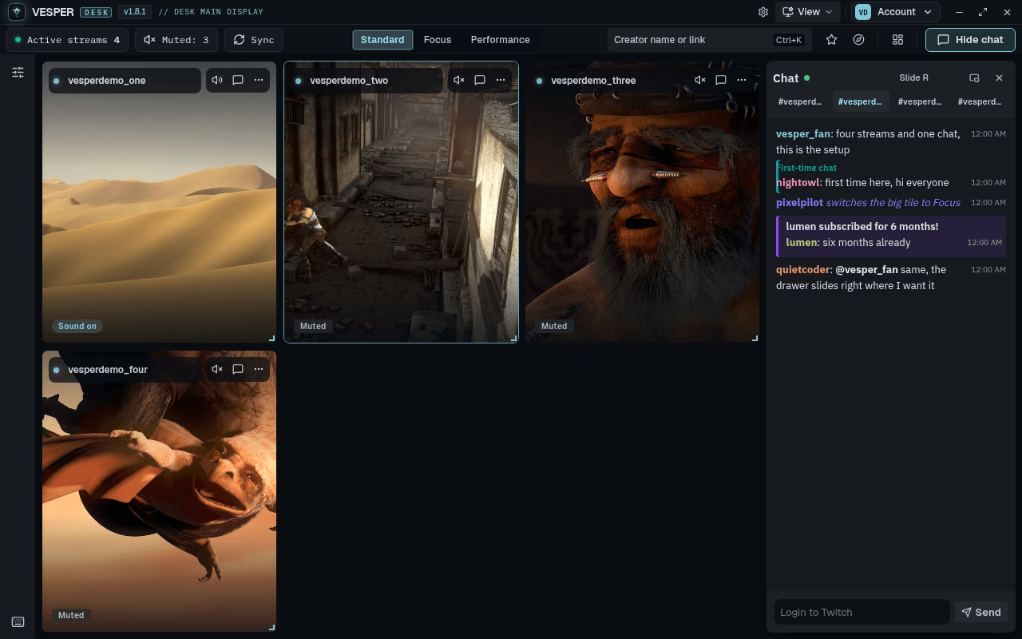This screenshot has height=639, width=1022.
Task: Click the Login to Twitch chat input
Action: pyautogui.click(x=862, y=613)
